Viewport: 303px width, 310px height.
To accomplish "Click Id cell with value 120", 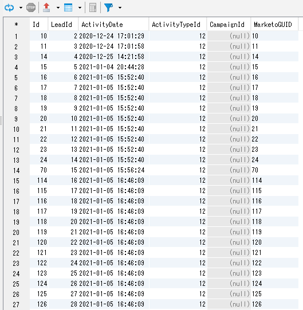I will click(x=39, y=242).
